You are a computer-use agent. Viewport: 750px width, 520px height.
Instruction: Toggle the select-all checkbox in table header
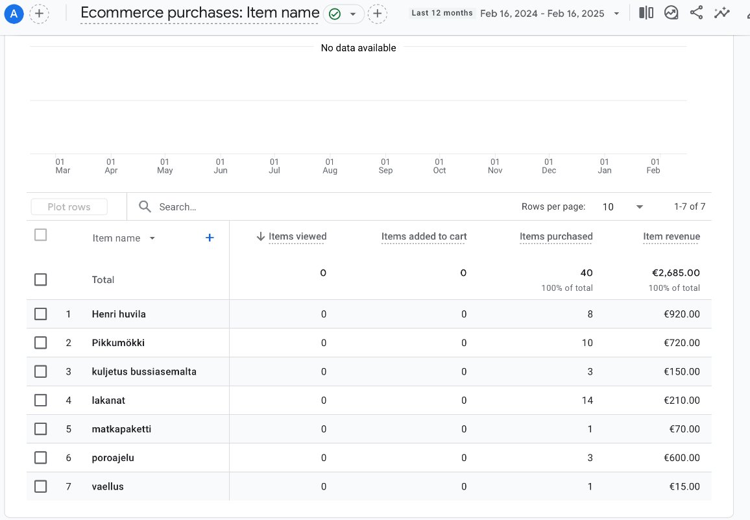click(41, 236)
